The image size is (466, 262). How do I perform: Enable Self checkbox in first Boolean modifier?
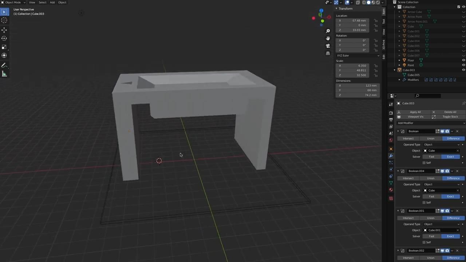coord(424,163)
